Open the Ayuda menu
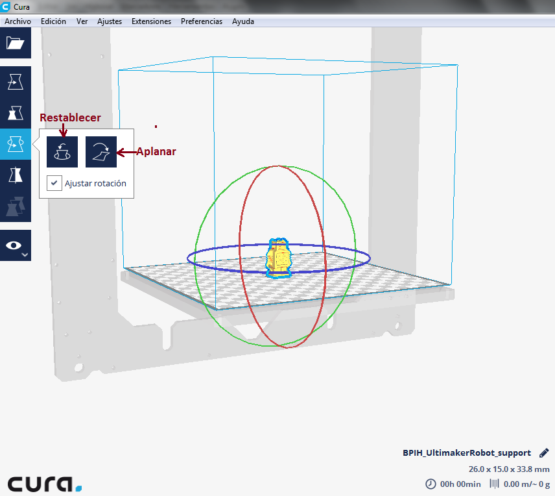This screenshot has width=555, height=496. click(243, 21)
